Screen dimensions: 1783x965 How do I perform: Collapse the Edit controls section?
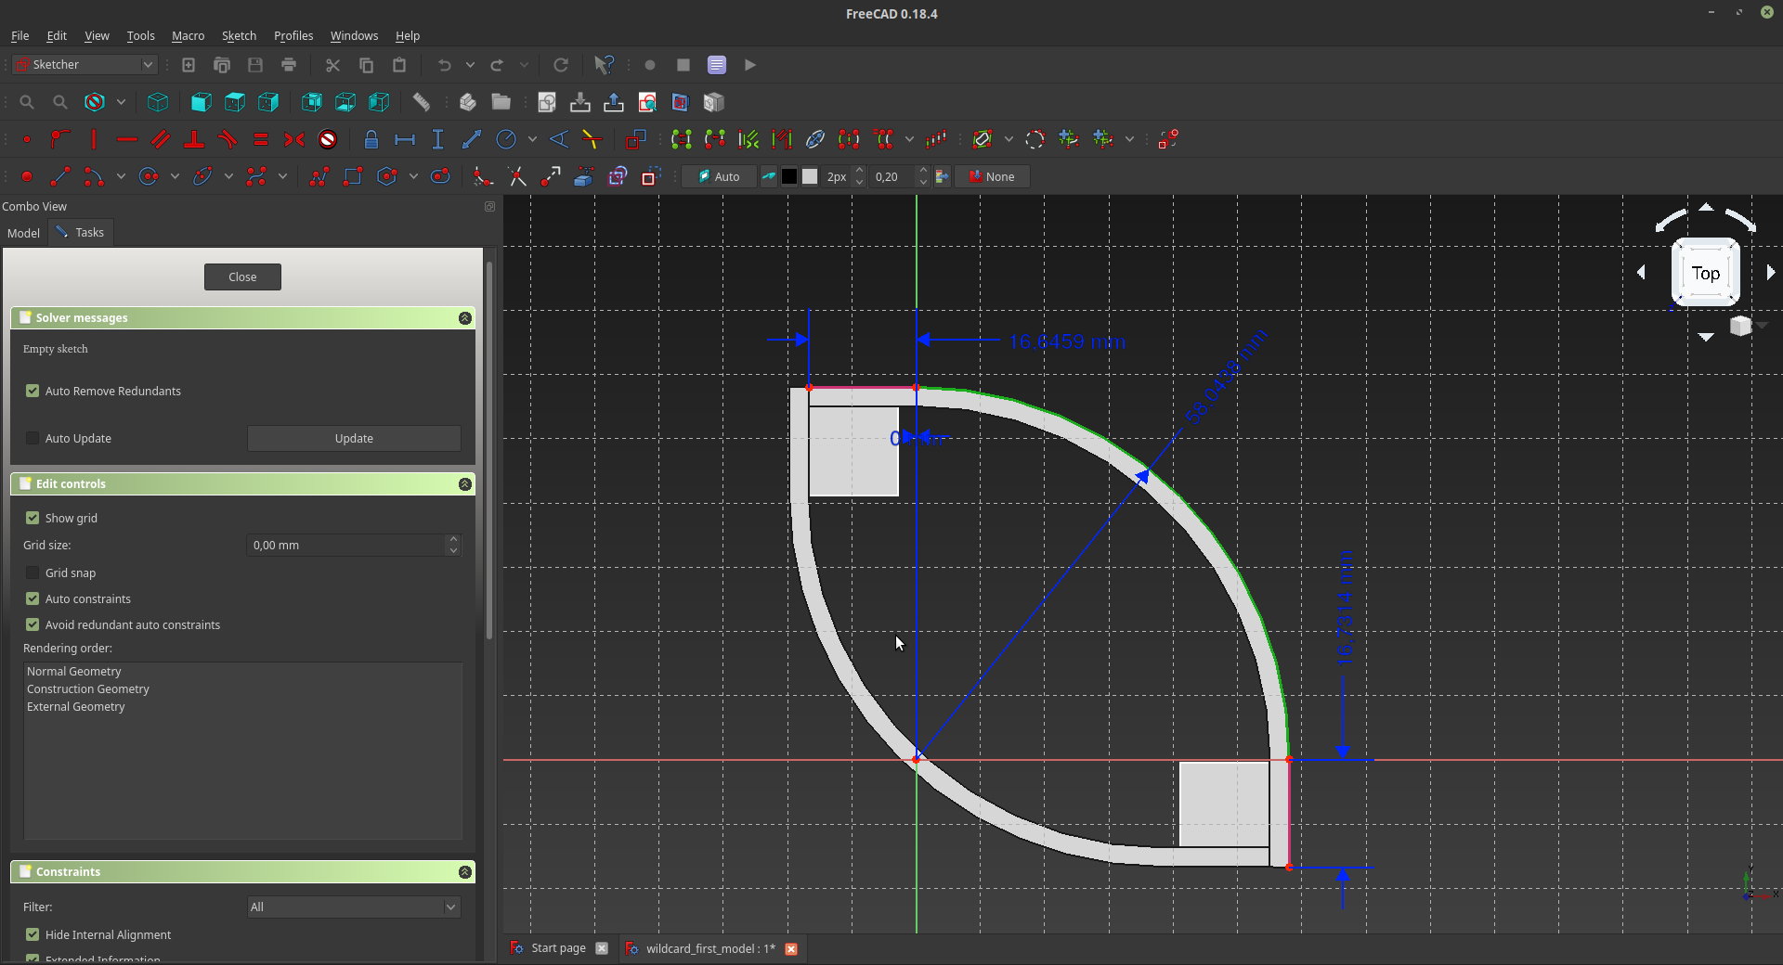coord(465,483)
